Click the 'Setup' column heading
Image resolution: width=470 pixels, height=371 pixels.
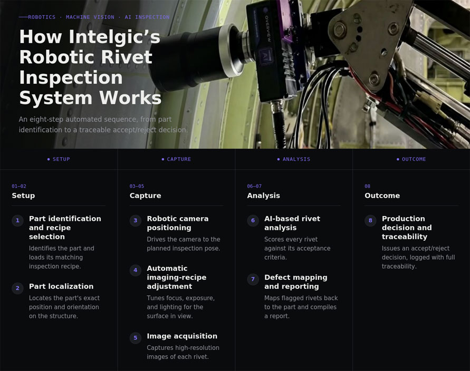point(23,196)
